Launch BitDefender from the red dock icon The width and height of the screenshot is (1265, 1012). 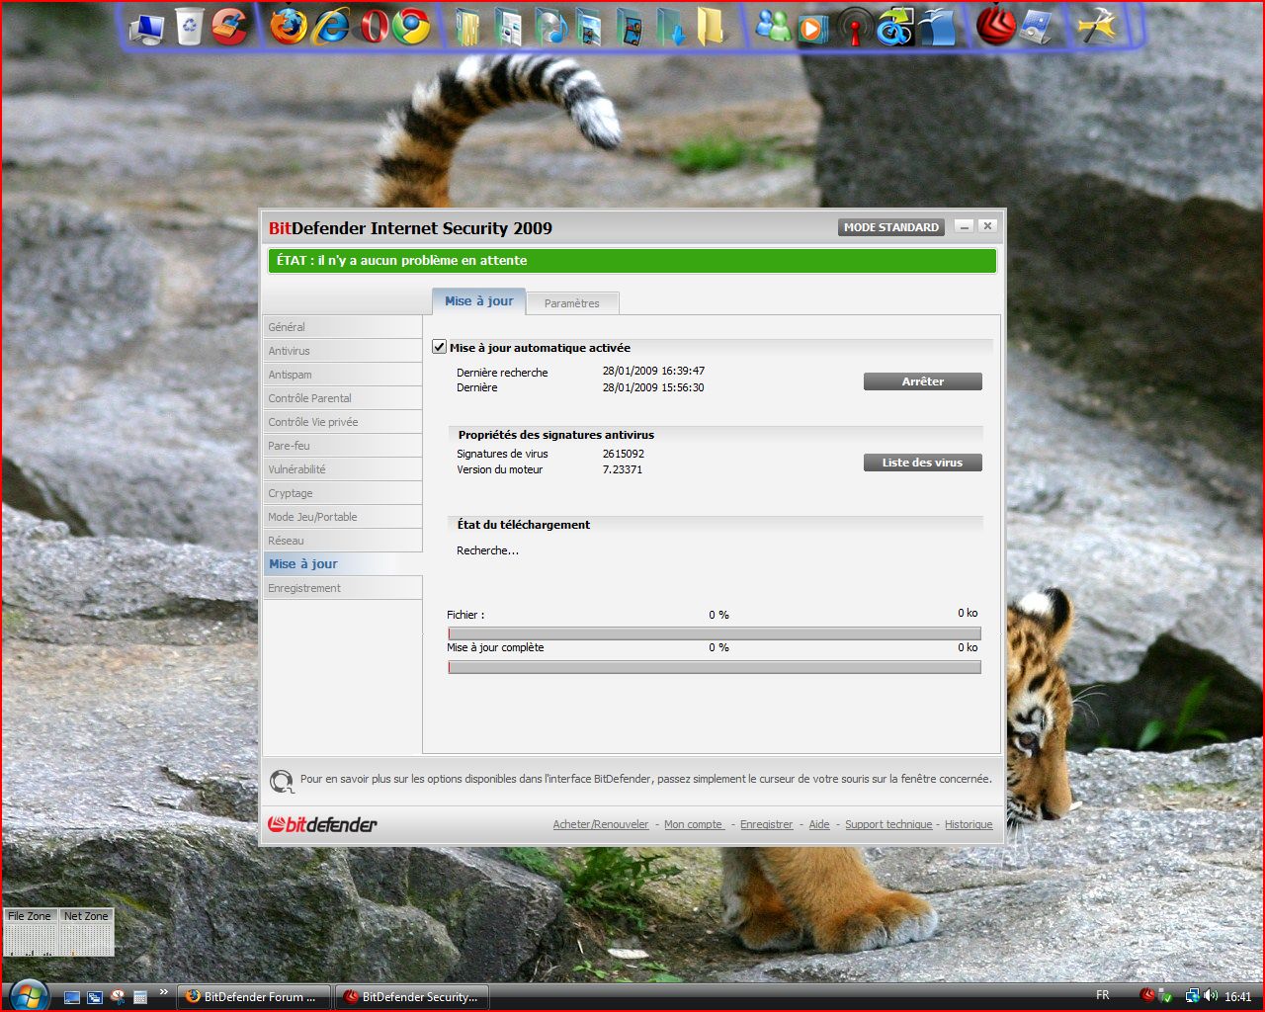coord(994,27)
